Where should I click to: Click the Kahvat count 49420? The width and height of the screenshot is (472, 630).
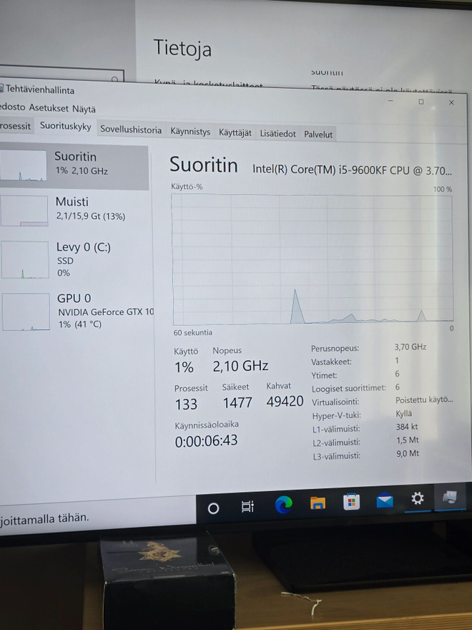285,401
